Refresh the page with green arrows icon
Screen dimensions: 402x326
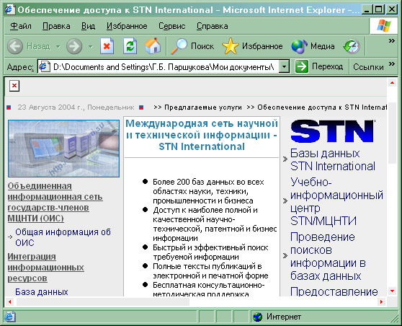(x=130, y=46)
